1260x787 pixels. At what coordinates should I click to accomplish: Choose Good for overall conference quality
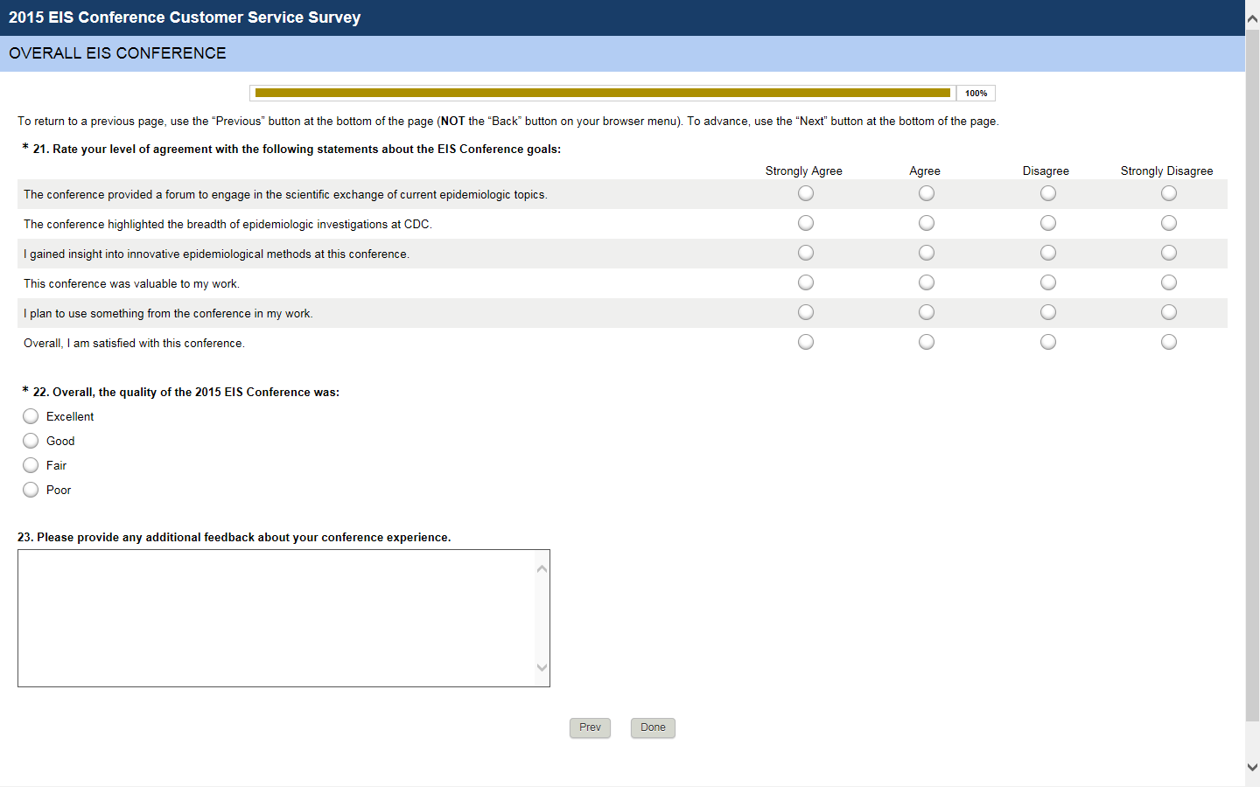(31, 441)
